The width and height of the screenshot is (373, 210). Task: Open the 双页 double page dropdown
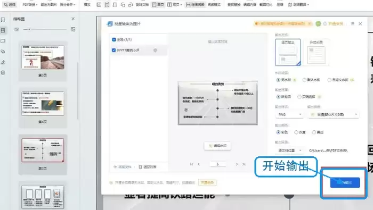point(175,4)
